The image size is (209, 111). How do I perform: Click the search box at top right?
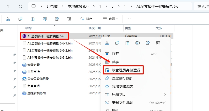point(202,6)
